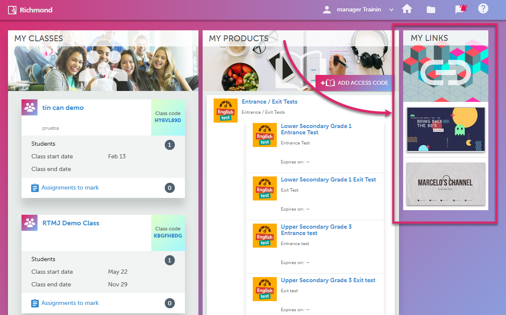Open the Bring Back the 80's link thumbnail
This screenshot has height=315, width=506.
(x=445, y=129)
